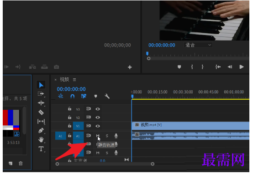Toggle V3 track lock
Screen dimensions: 253x174
[x=69, y=109]
